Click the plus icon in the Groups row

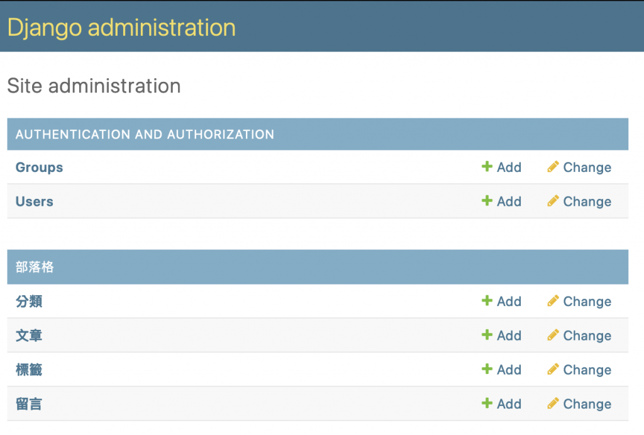coord(487,167)
